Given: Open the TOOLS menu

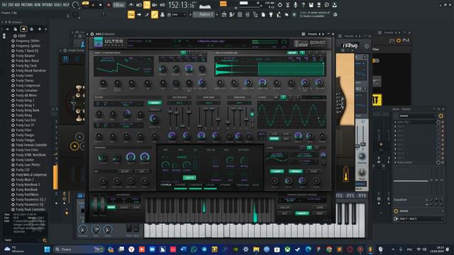Looking at the screenshot, I should click(x=57, y=5).
